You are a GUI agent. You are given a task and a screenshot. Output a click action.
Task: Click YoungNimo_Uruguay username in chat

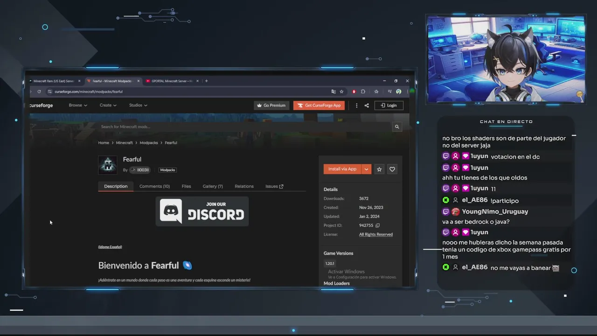click(x=495, y=211)
